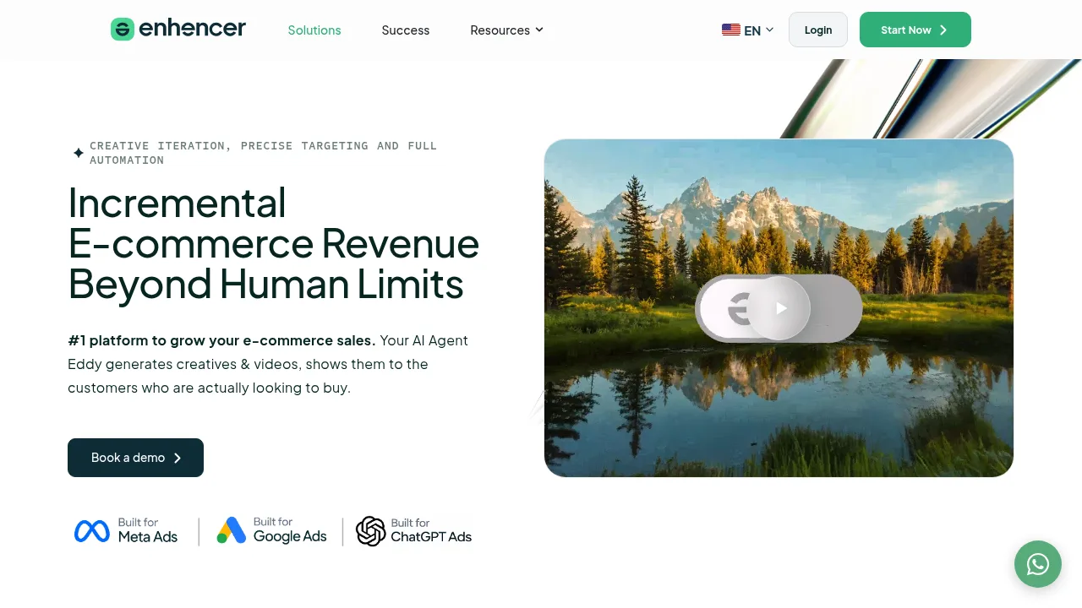The height and width of the screenshot is (608, 1082).
Task: Open the EN language dropdown
Action: (x=748, y=30)
